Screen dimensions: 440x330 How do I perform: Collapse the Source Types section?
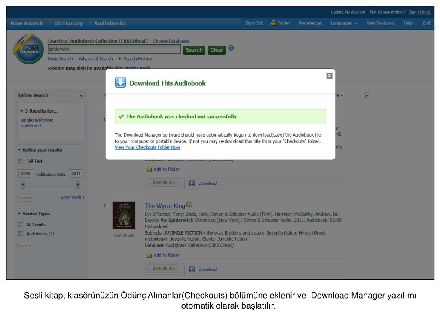[x=19, y=214]
